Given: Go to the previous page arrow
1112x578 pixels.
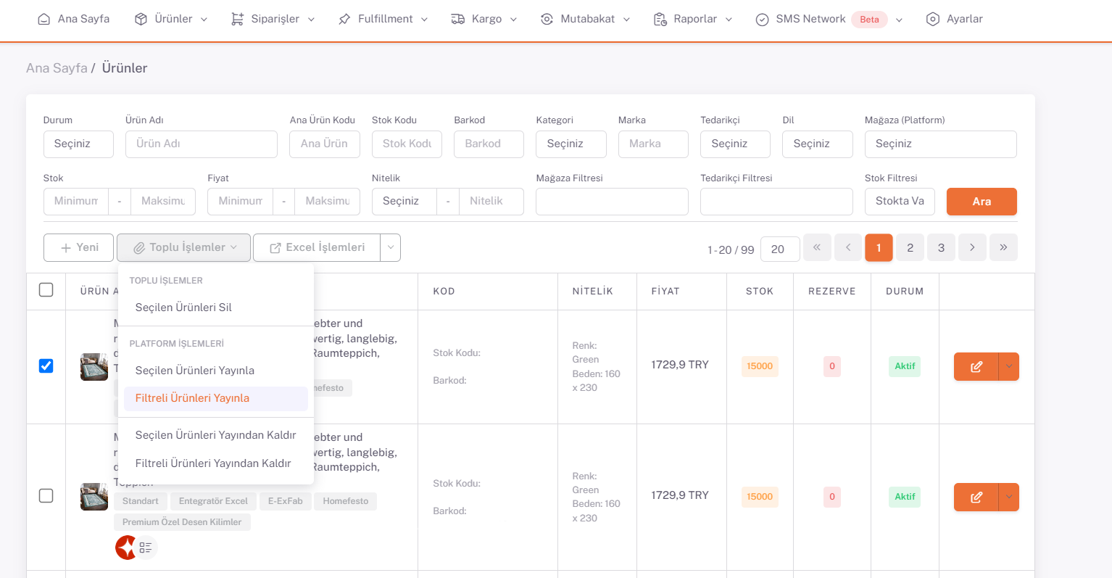Looking at the screenshot, I should coord(848,247).
